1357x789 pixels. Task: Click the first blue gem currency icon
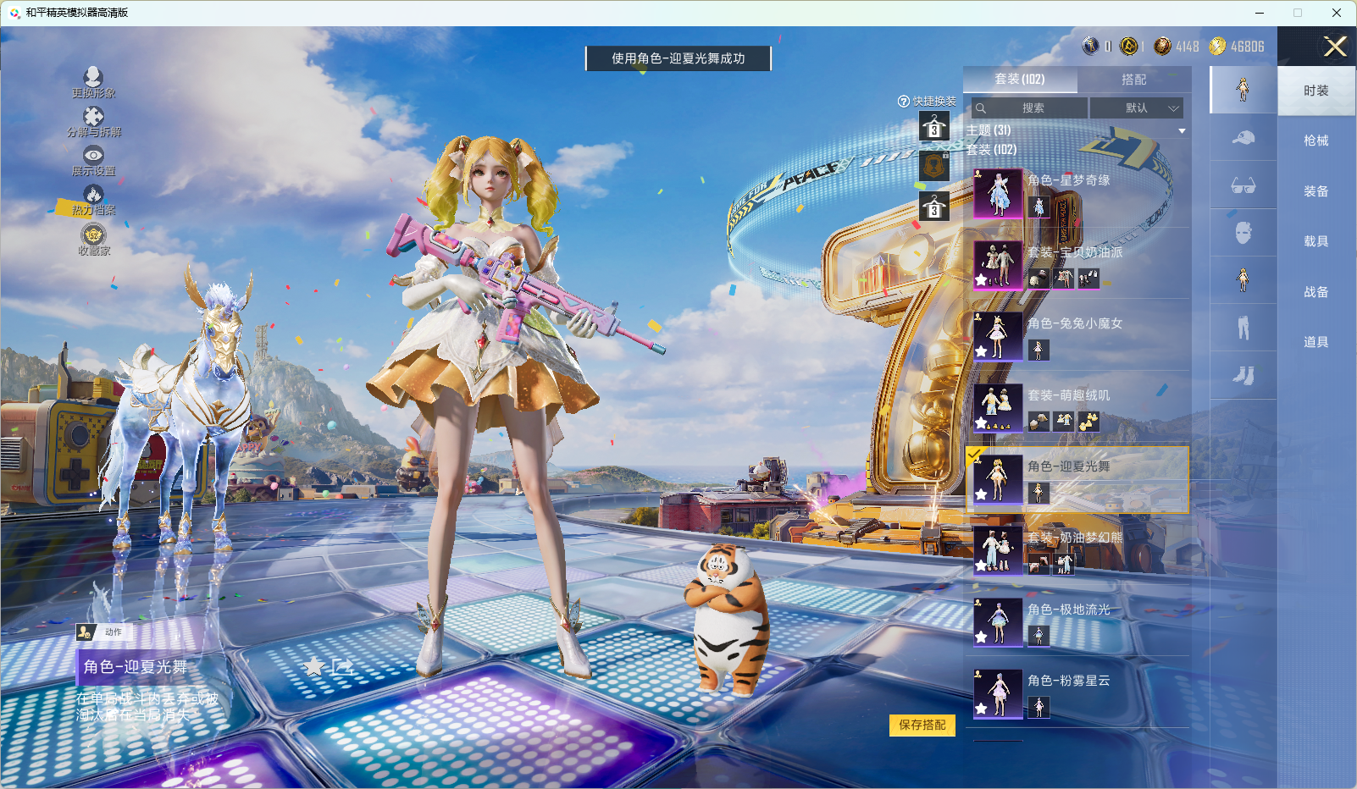(x=1091, y=46)
